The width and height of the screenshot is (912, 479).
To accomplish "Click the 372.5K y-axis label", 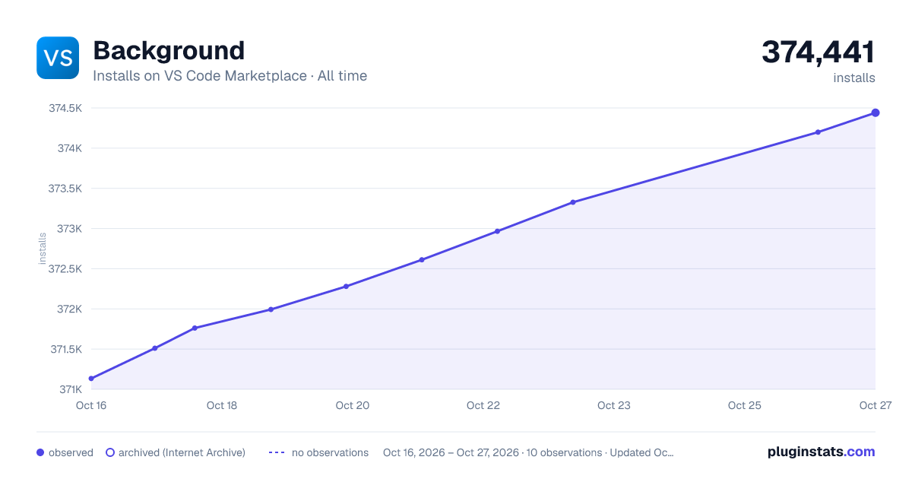I will [65, 269].
